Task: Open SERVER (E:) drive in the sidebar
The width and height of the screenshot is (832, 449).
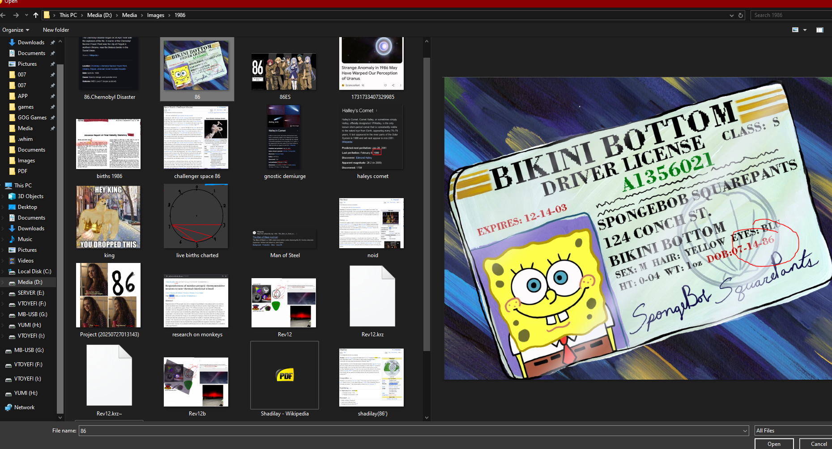Action: pos(31,293)
